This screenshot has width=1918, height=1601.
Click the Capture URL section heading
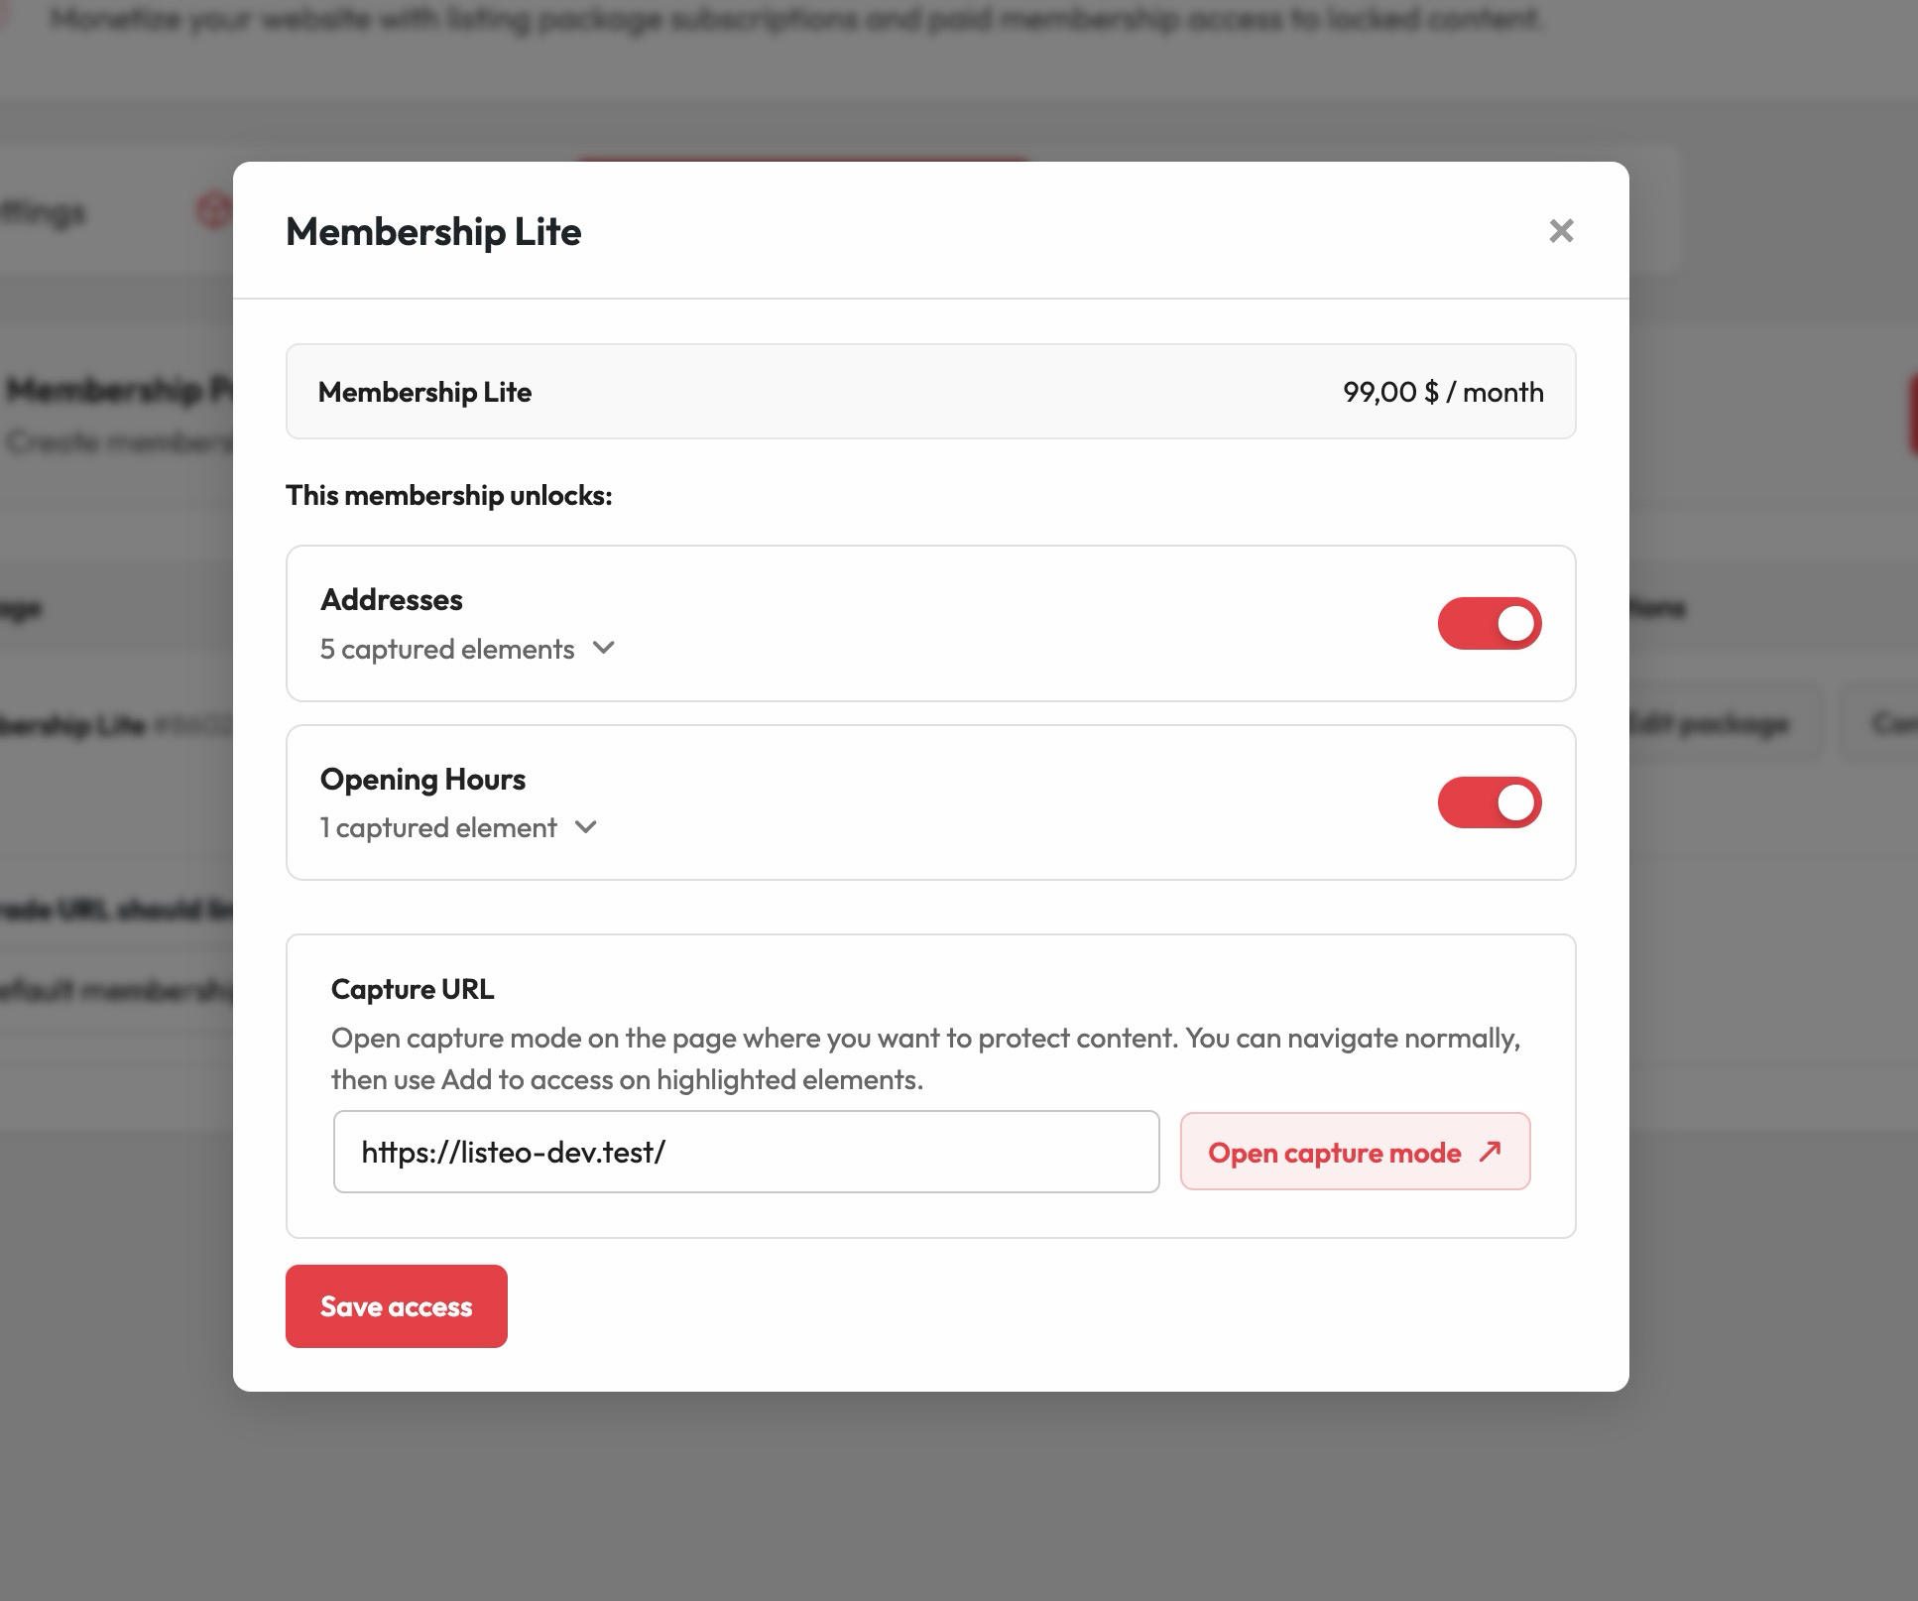coord(413,989)
